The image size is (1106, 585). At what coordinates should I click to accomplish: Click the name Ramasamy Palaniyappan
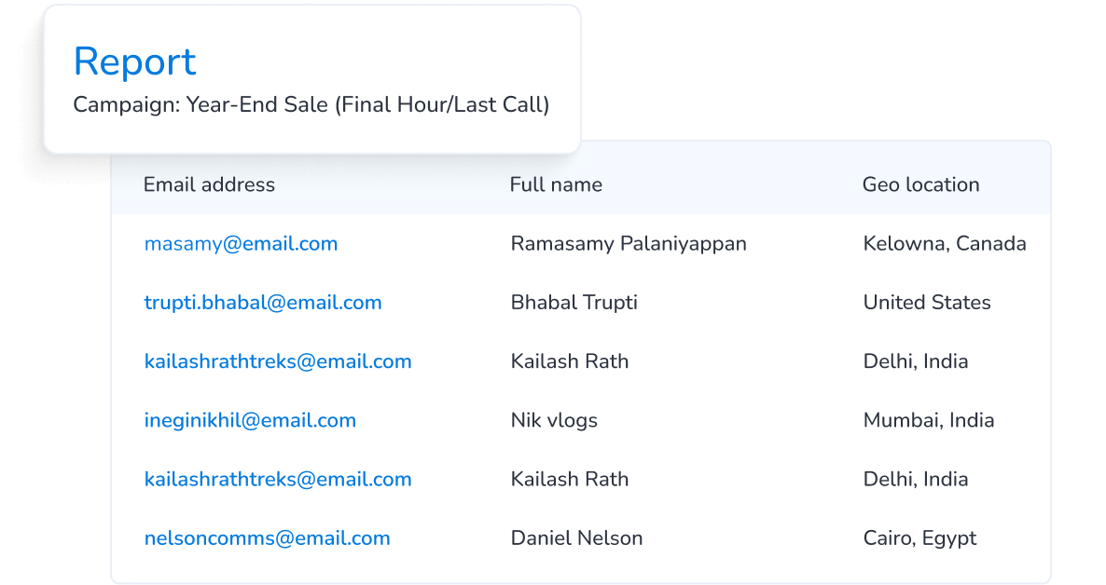pyautogui.click(x=629, y=244)
